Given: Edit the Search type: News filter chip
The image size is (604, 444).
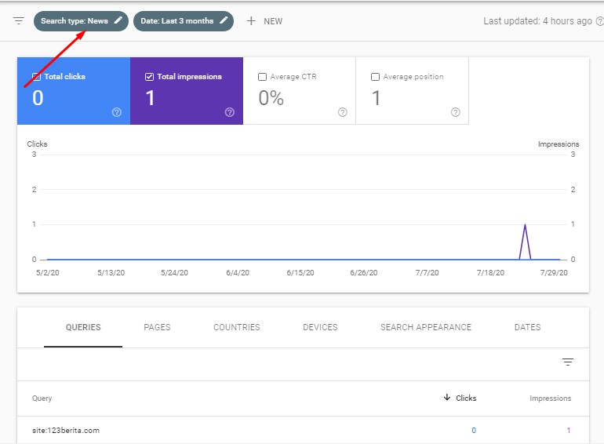Looking at the screenshot, I should click(81, 21).
